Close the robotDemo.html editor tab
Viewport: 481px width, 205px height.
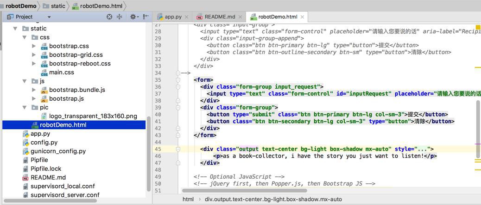point(303,17)
